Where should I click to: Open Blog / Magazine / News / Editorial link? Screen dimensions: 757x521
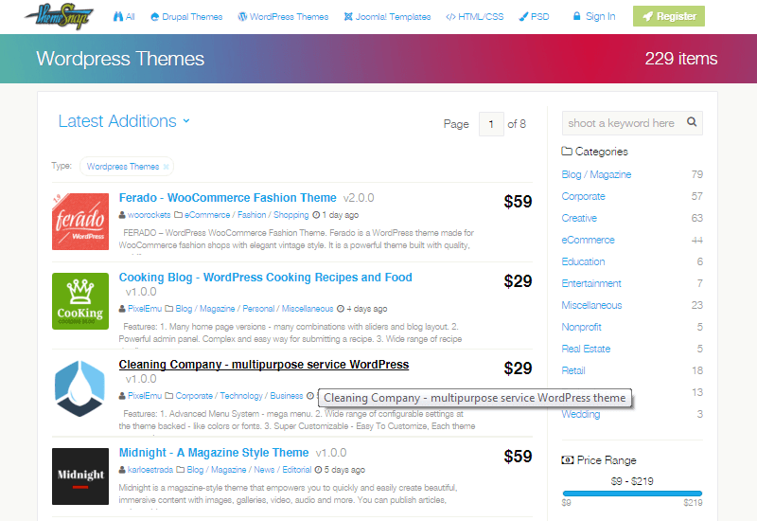click(249, 469)
